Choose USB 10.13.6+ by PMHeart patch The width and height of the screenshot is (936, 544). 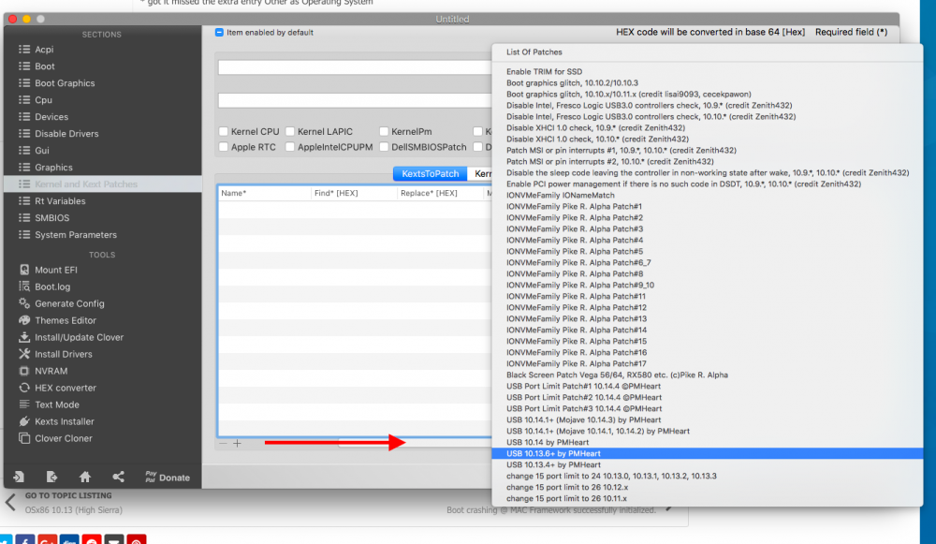coord(708,454)
